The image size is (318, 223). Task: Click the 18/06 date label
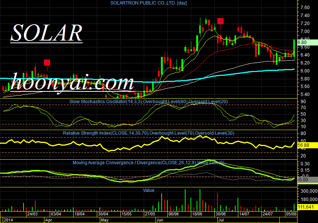click(197, 214)
